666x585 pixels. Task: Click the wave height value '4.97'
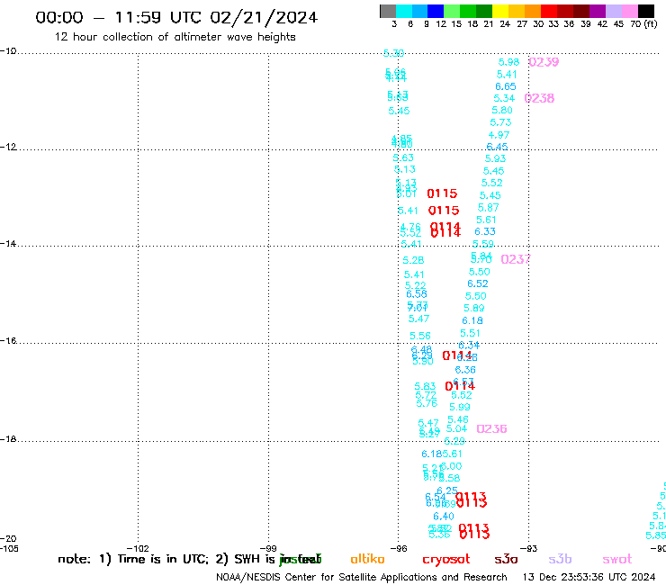coord(499,135)
